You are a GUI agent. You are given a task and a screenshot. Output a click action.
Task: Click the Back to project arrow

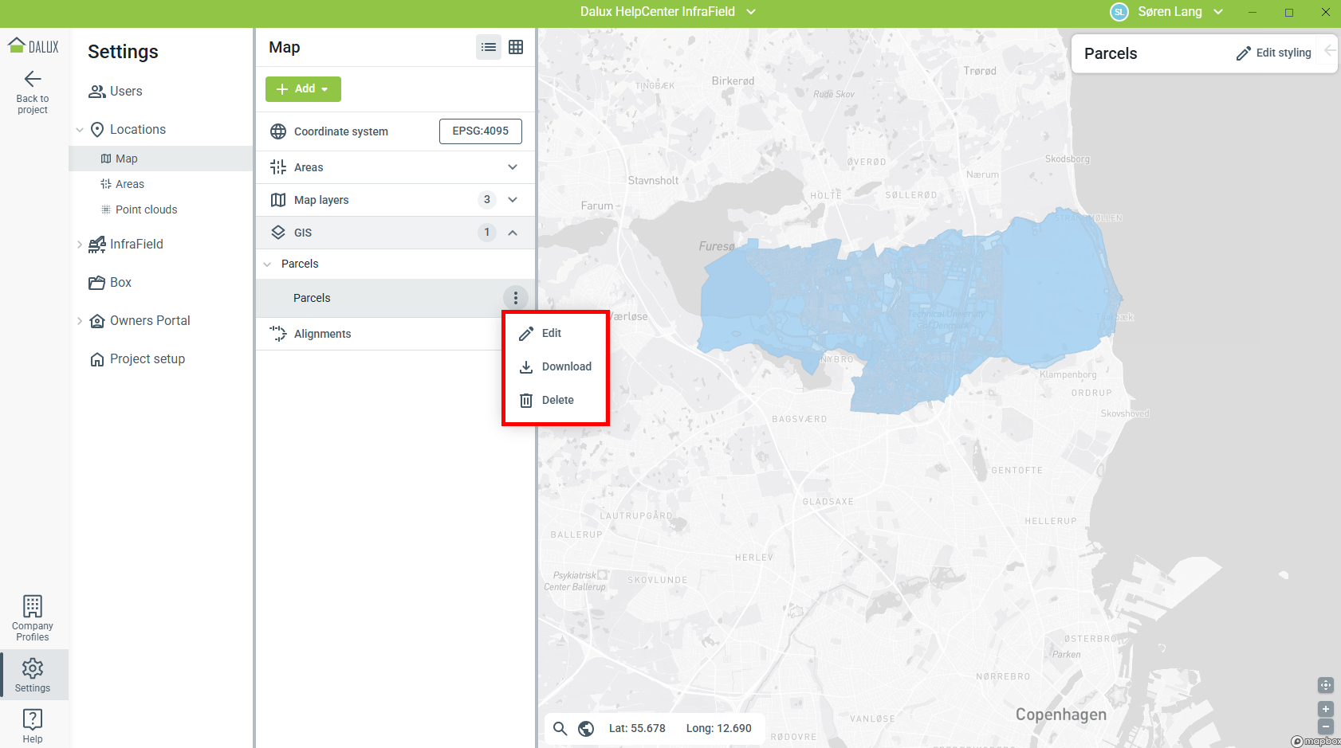33,79
